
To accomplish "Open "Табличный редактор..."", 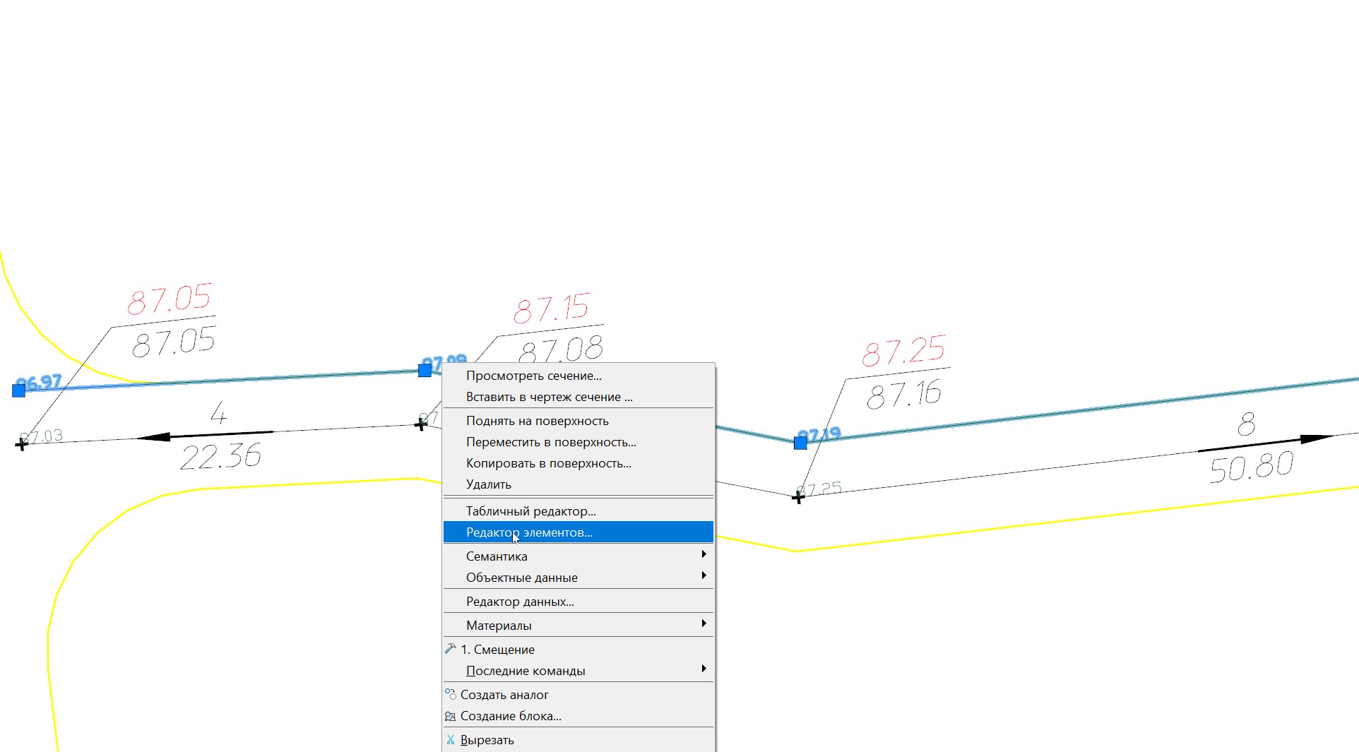I will 530,511.
